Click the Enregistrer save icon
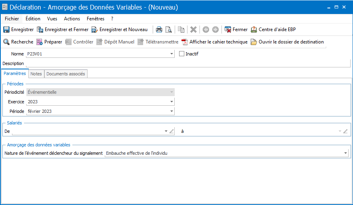Image resolution: width=353 pixels, height=205 pixels. [x=6, y=30]
